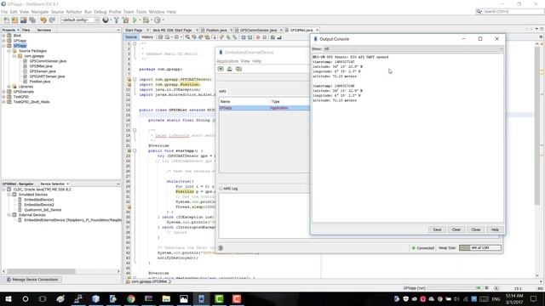Click the GPSapp run progress bar in status bar
Screen dimensions: 545x306
click(x=454, y=288)
